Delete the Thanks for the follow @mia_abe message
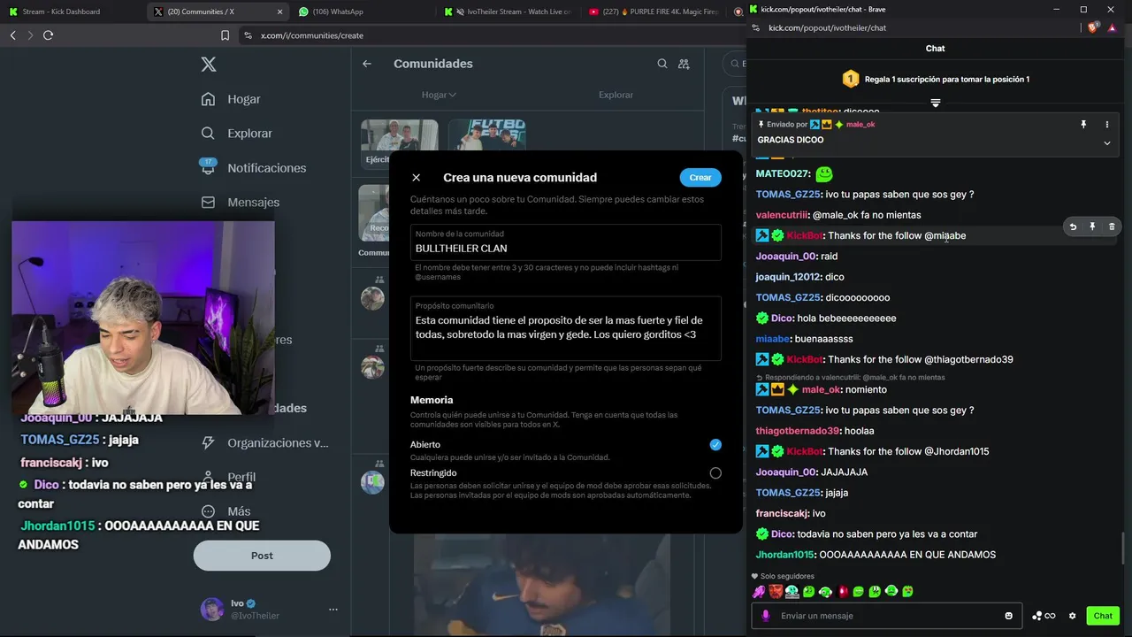This screenshot has height=637, width=1132. 1112,226
